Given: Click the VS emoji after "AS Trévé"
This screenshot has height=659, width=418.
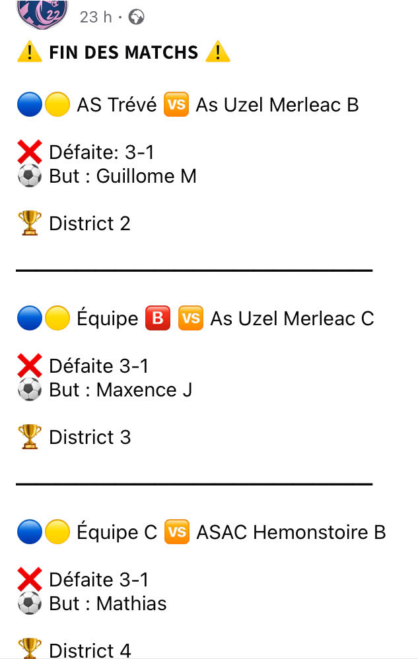Looking at the screenshot, I should [176, 104].
